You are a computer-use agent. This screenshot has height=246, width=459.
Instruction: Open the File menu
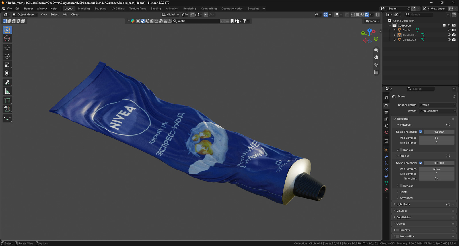[x=9, y=9]
